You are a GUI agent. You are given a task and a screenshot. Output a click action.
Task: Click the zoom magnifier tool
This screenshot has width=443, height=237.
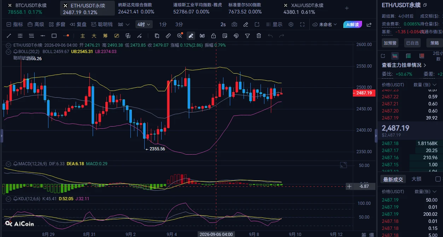coord(180,36)
